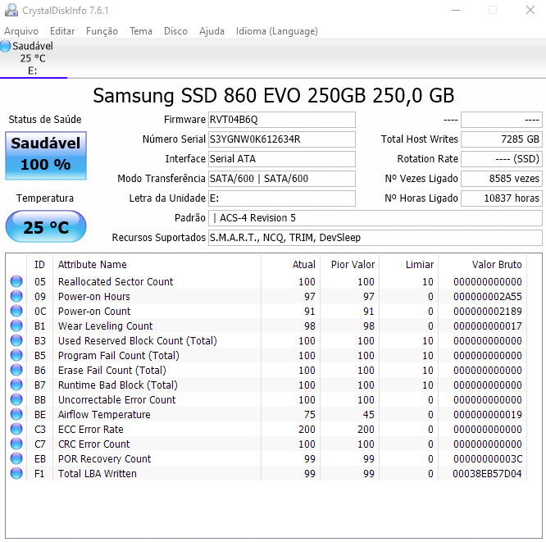Click status orb for Power-on Hours row

click(x=16, y=296)
